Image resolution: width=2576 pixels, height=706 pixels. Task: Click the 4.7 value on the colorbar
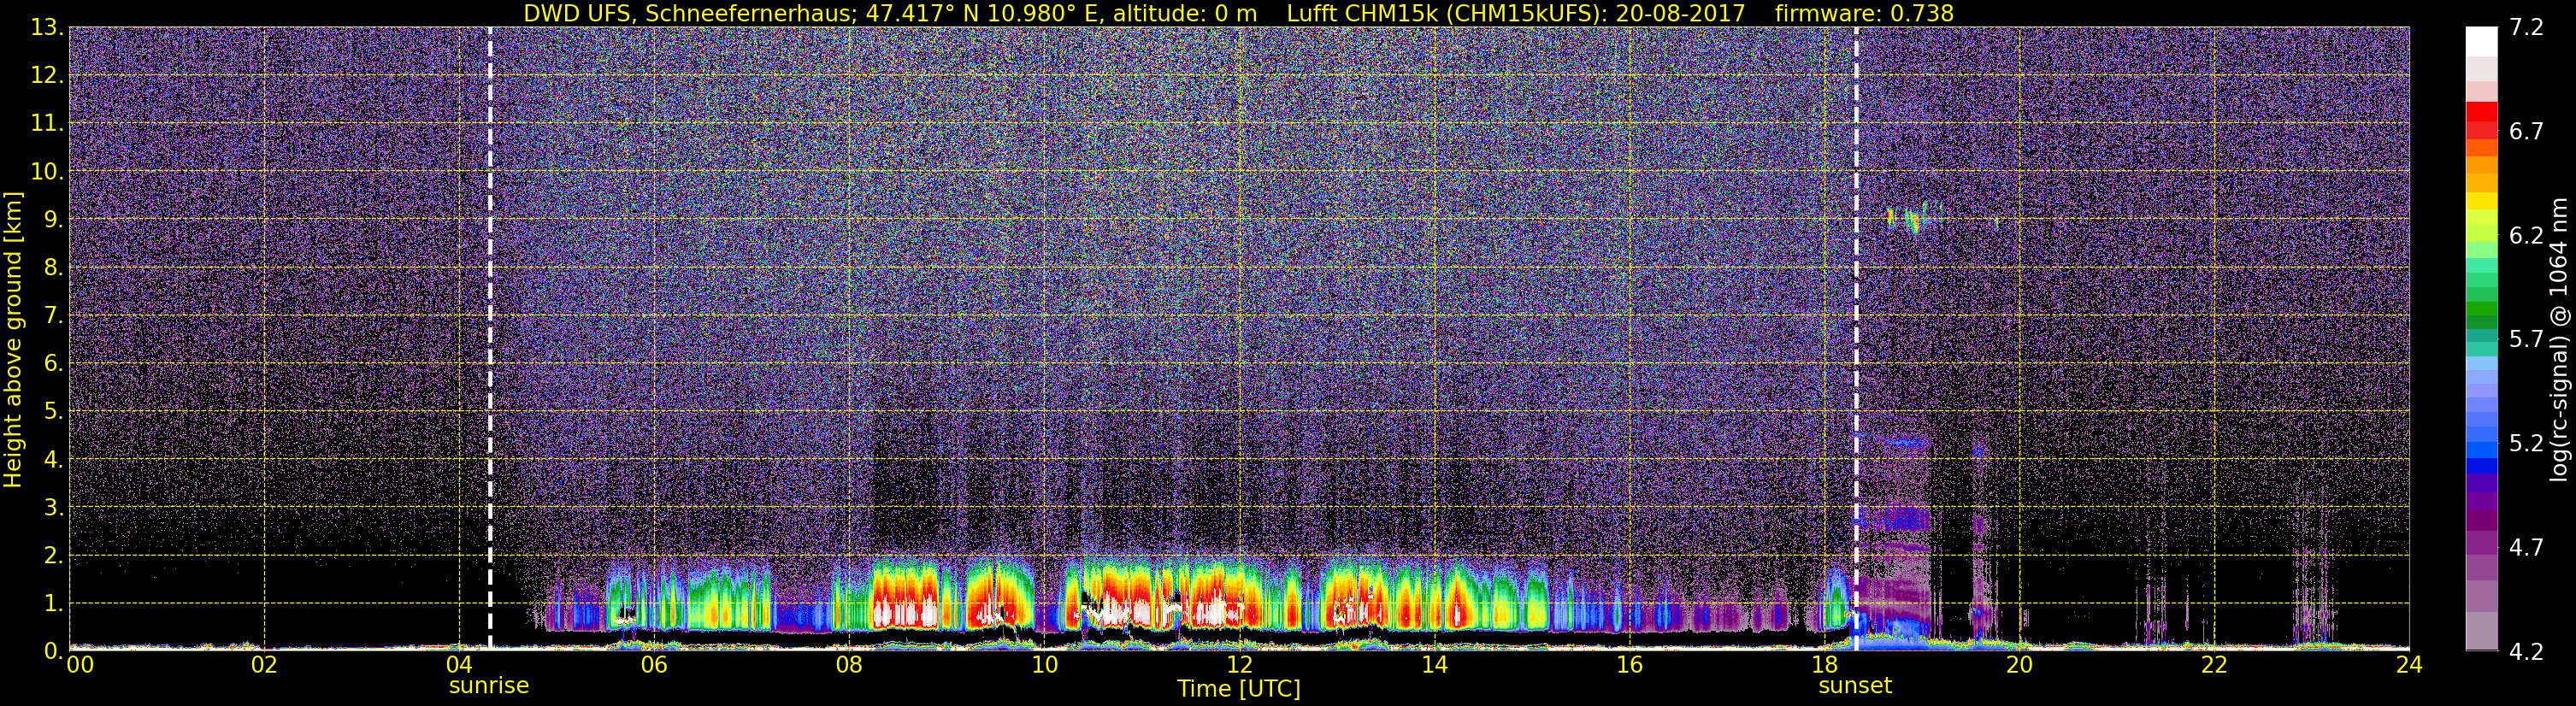(2526, 548)
